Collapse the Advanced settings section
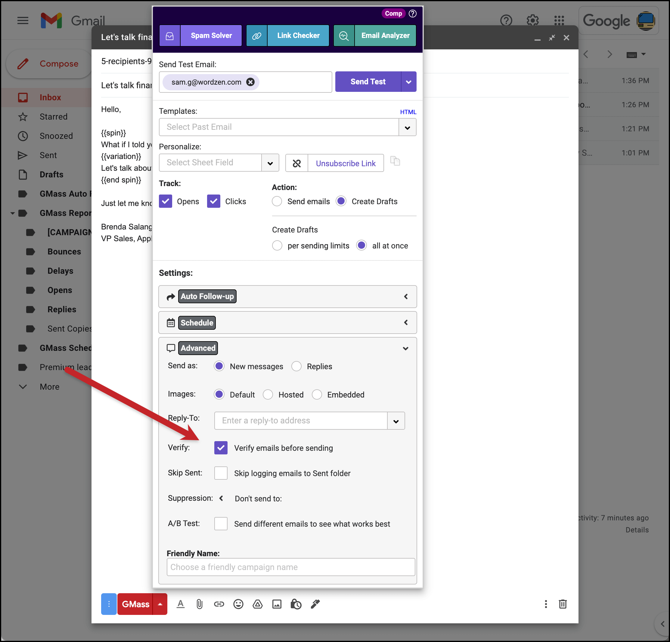Screen dimensions: 670x642 [405, 348]
